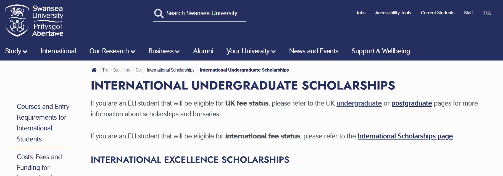Go to the Alumni section
Viewport: 503px width, 176px height.
coord(203,51)
